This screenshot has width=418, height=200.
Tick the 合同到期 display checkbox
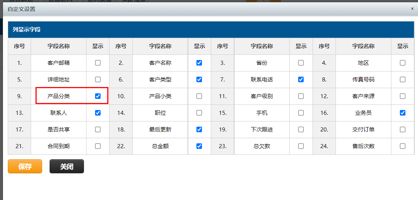point(98,146)
